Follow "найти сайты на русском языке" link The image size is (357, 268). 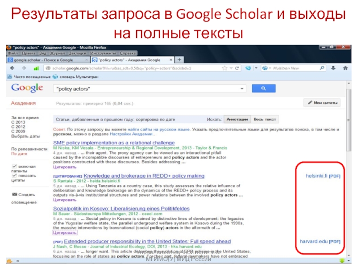pos(158,129)
